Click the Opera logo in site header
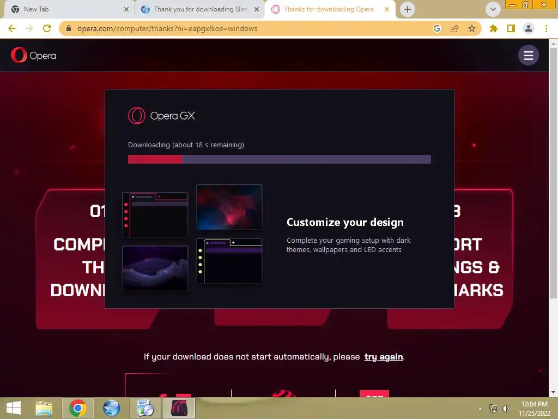Viewport: 558px width, 419px height. (x=33, y=55)
